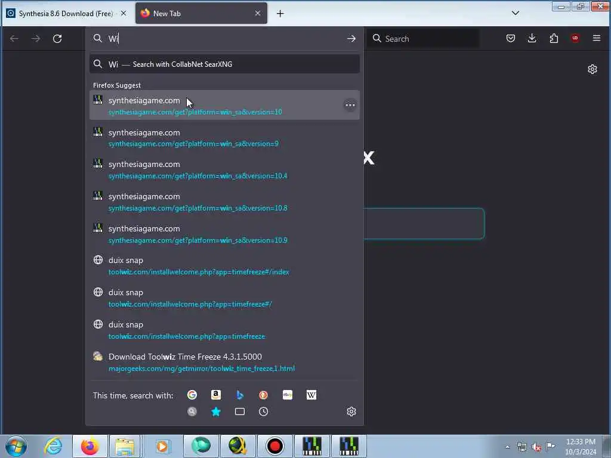Image resolution: width=611 pixels, height=458 pixels.
Task: Close the Synthesia 8.6 Download tab
Action: 124,13
